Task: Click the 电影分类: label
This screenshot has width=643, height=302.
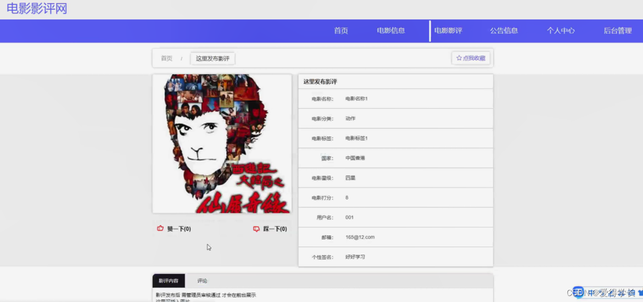Action: (322, 119)
